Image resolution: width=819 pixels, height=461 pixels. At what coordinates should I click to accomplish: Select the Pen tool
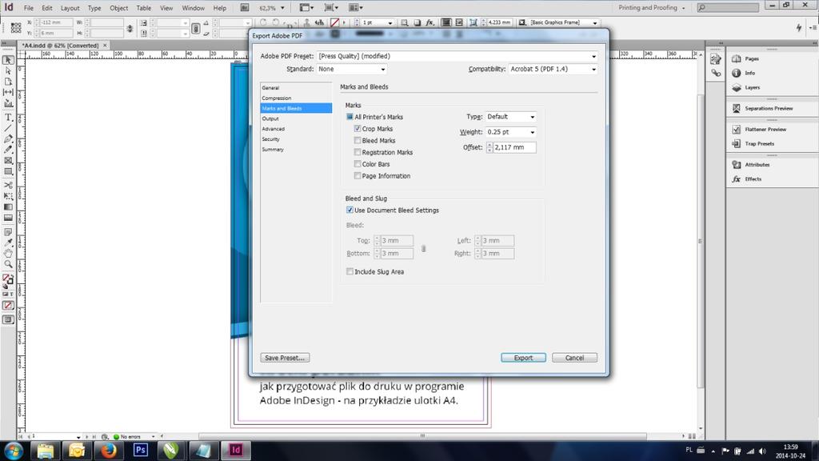click(8, 139)
